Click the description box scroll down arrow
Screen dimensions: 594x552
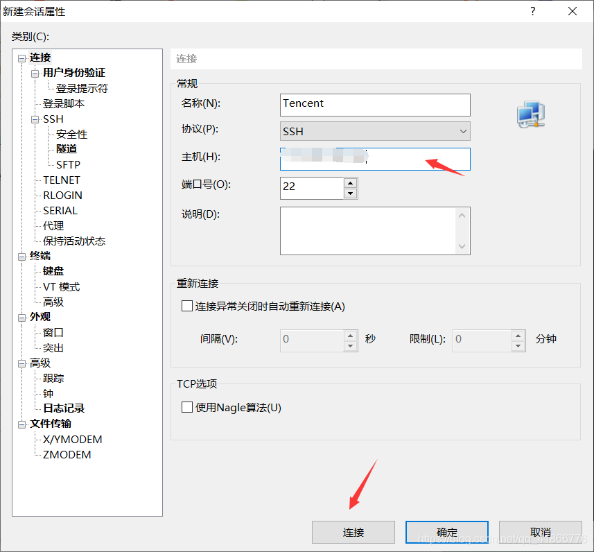462,246
